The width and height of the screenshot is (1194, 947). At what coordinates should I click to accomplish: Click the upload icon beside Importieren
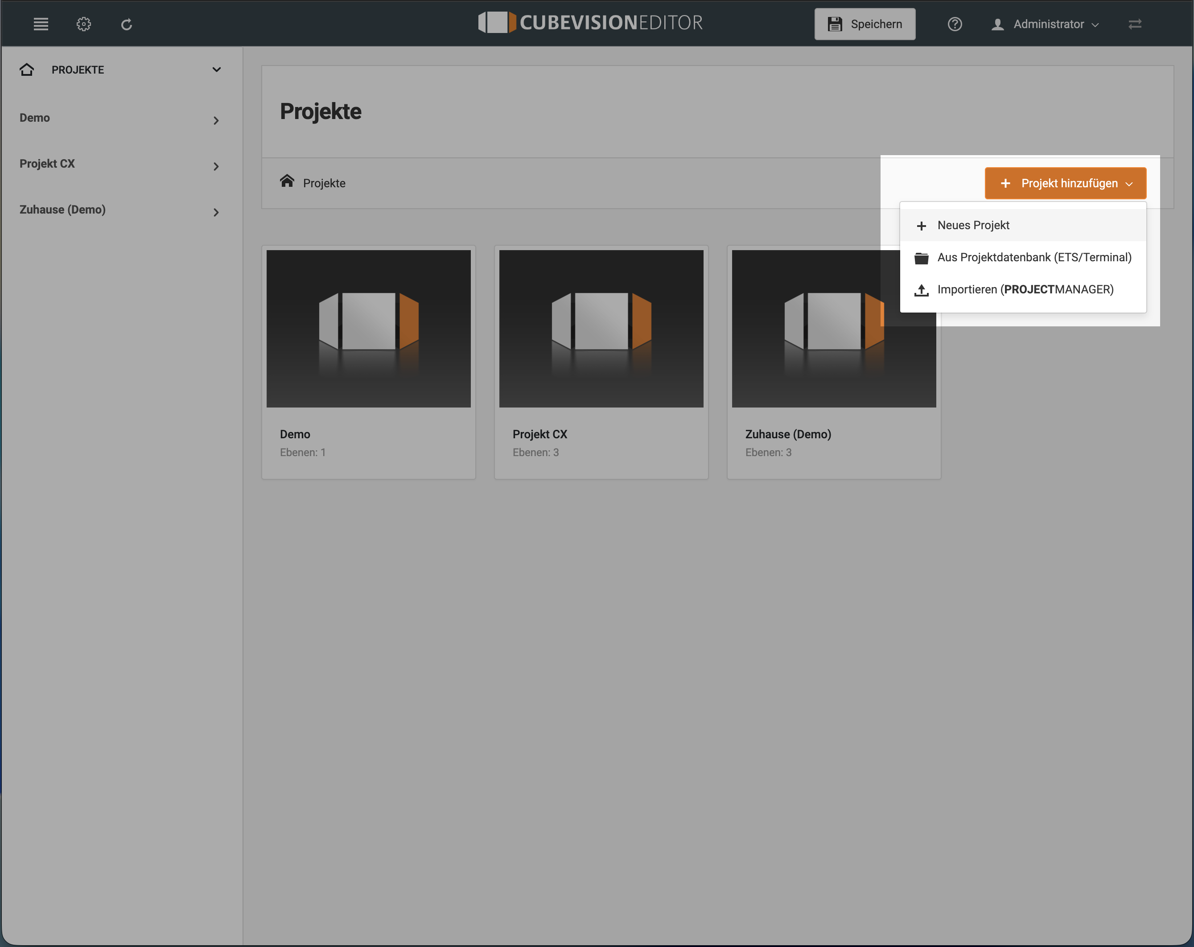pyautogui.click(x=922, y=290)
